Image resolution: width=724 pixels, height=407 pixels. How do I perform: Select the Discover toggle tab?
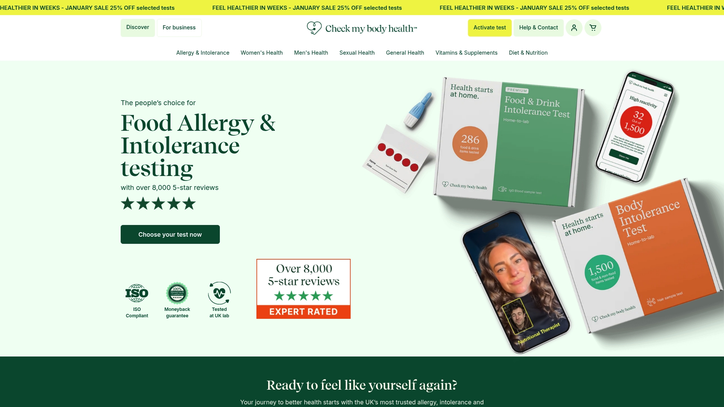[x=138, y=28]
